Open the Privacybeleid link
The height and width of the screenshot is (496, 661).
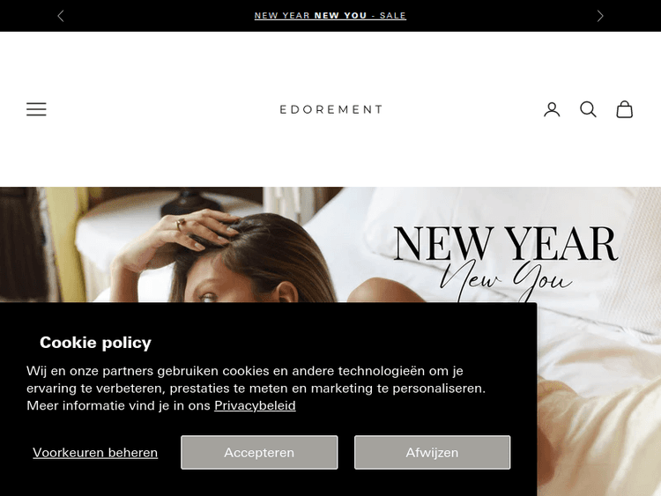[x=255, y=405]
